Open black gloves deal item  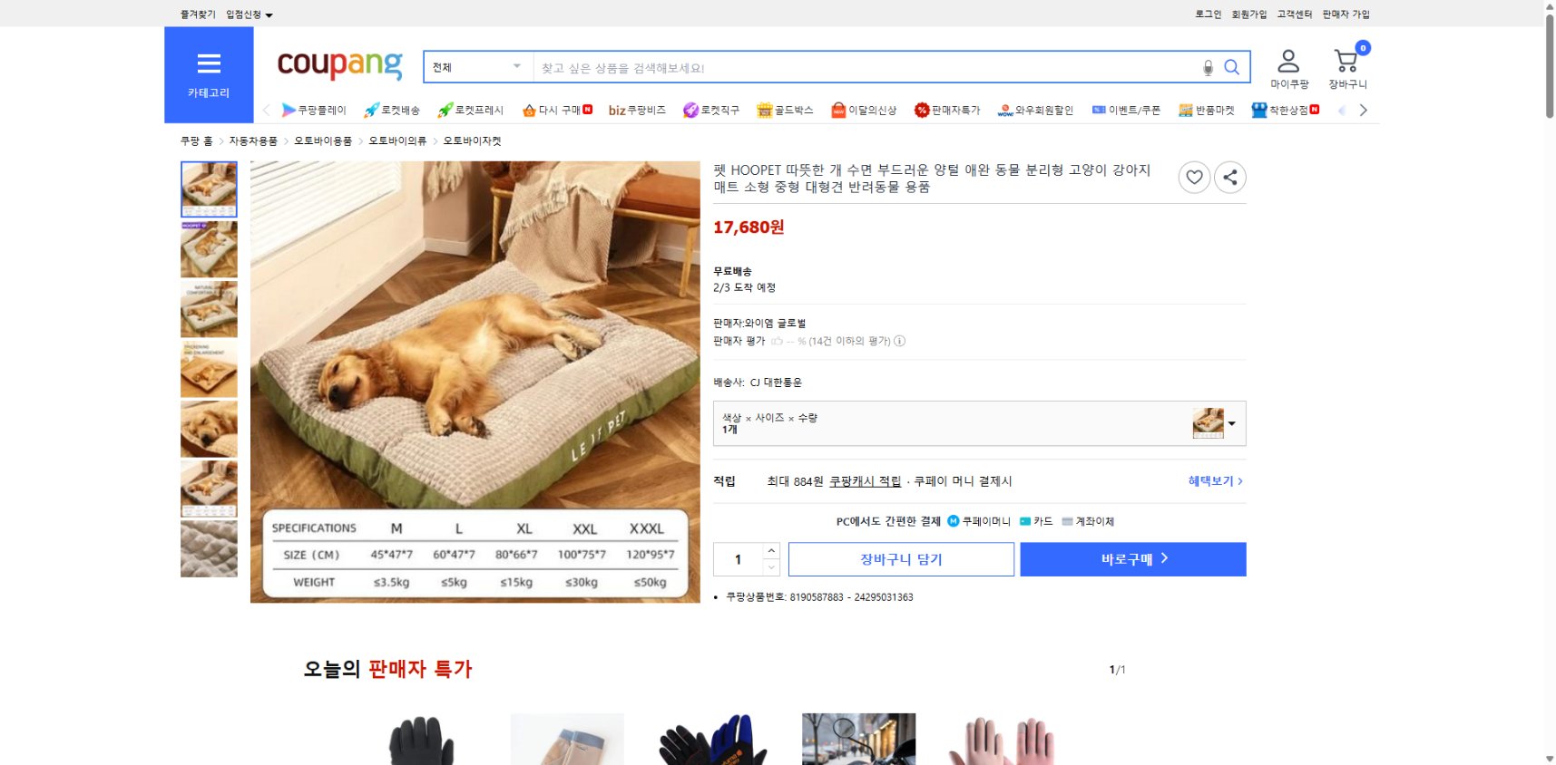click(421, 740)
